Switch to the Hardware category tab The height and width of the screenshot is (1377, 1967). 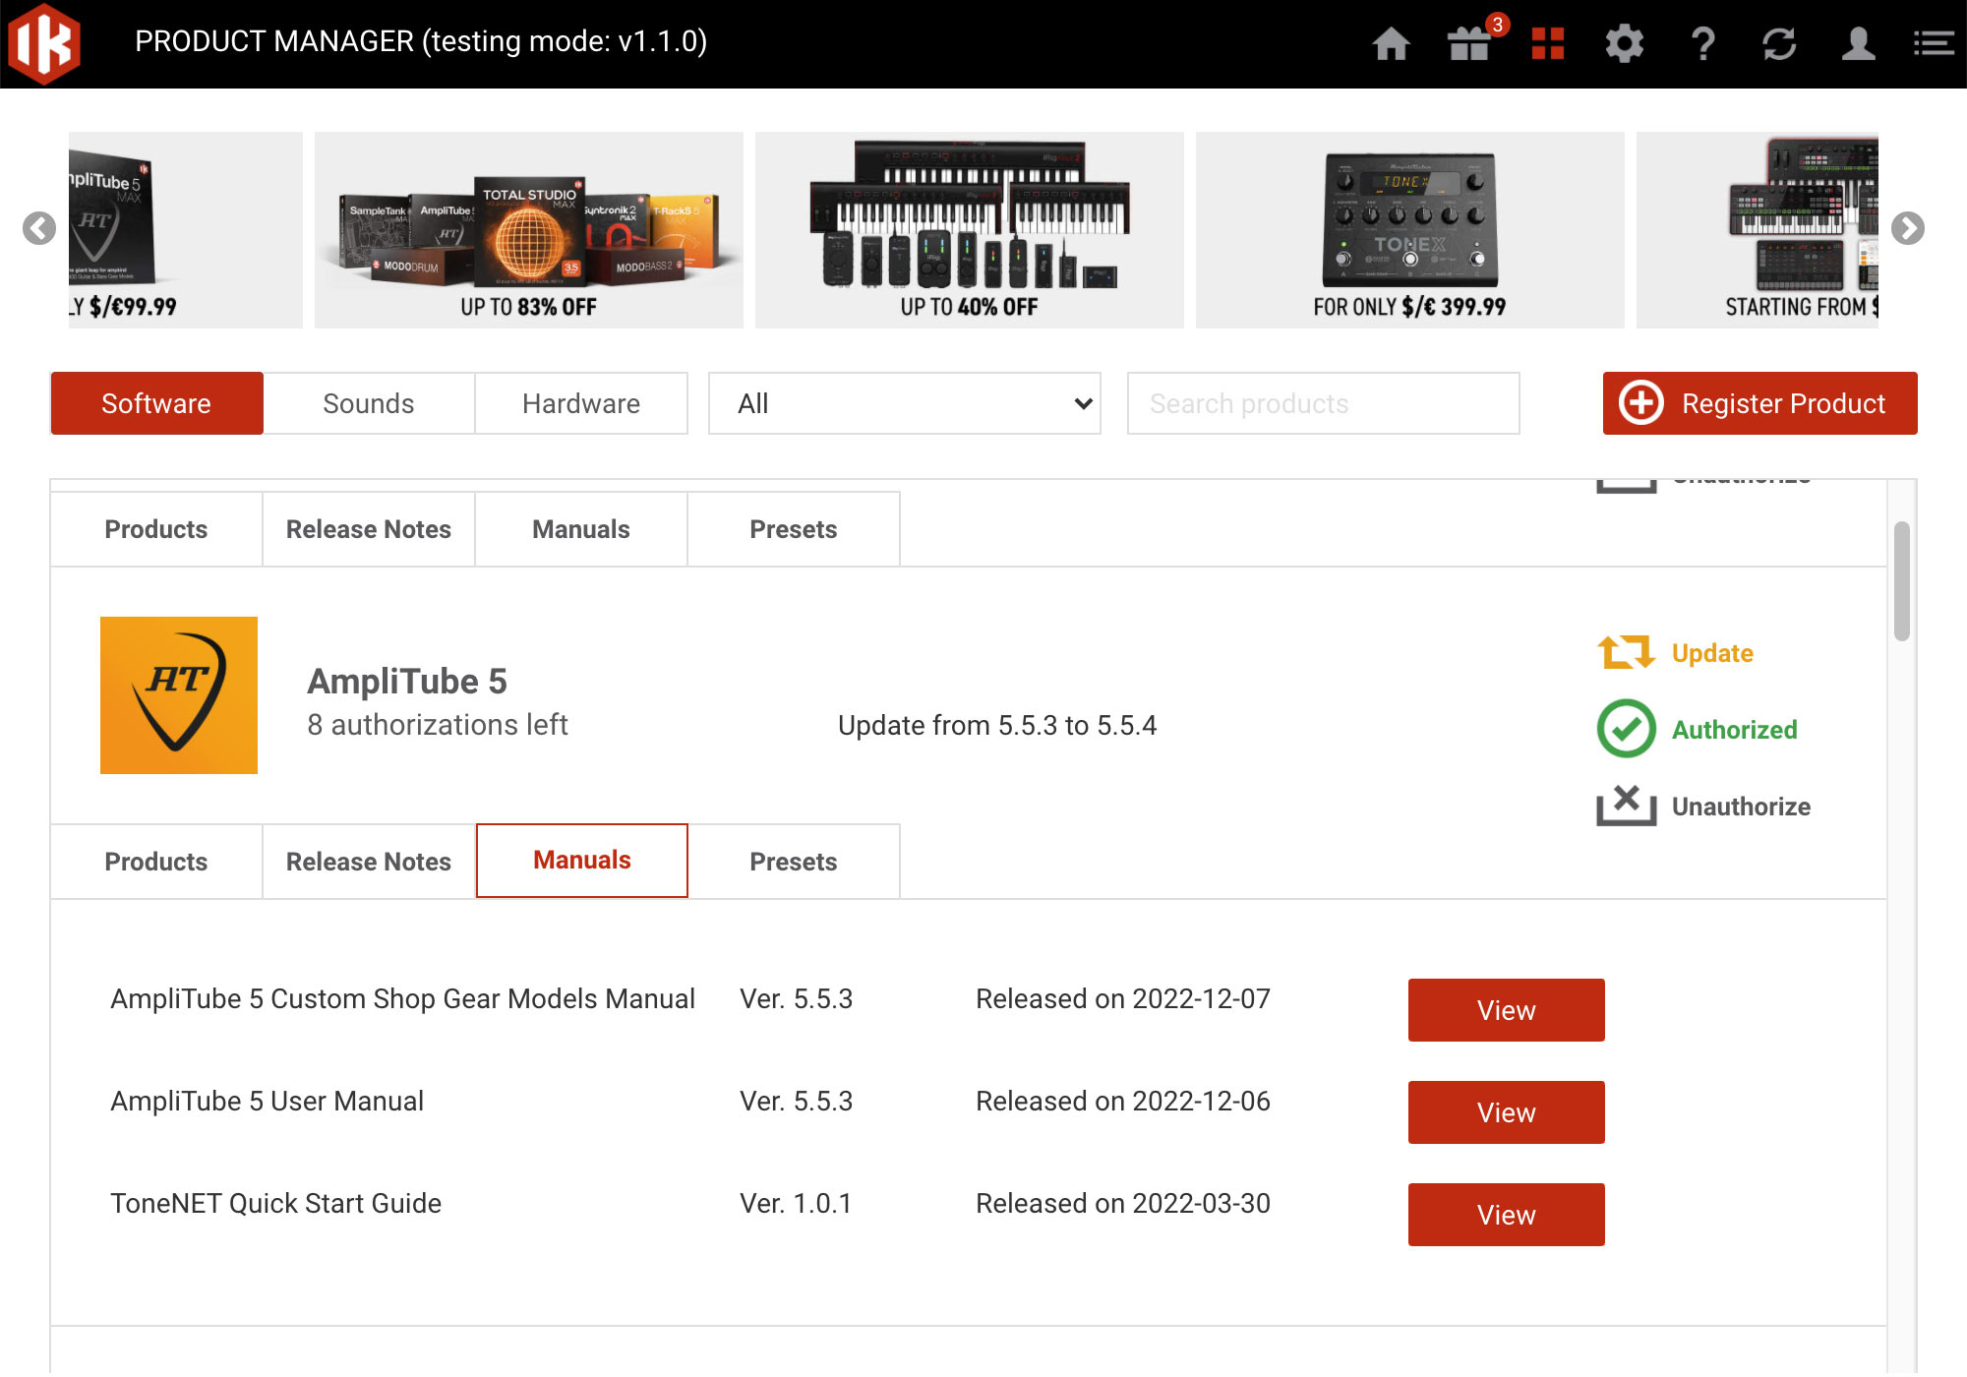(581, 403)
